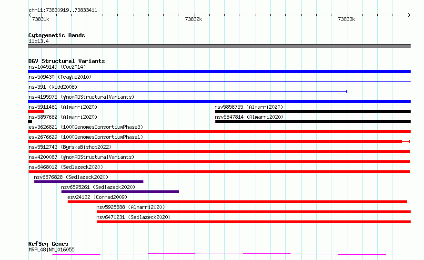Click the black nsv5858755 variant bar
The height and width of the screenshot is (260, 424).
click(313, 112)
